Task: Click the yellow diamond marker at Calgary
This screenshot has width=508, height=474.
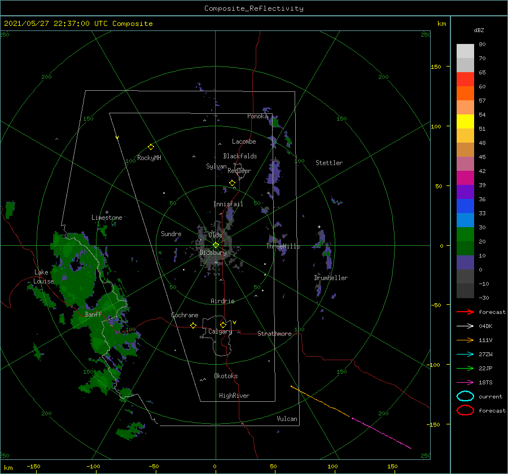Action: 223,325
